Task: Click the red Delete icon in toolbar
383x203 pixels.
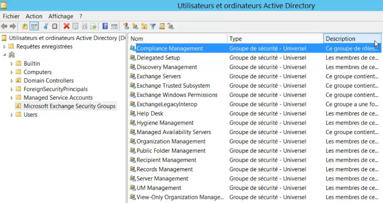Action: (67, 26)
